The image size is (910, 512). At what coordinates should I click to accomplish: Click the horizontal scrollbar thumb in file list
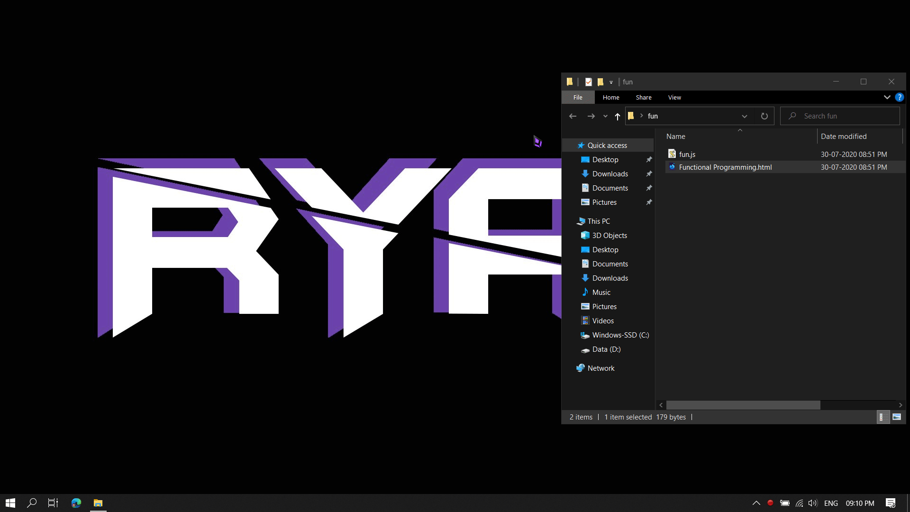[x=743, y=405]
